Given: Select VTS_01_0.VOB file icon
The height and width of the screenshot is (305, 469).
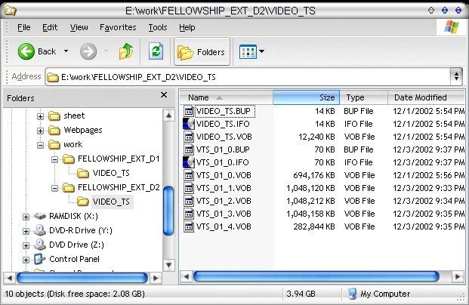Looking at the screenshot, I should [189, 175].
